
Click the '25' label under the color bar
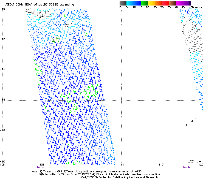pyautogui.click(x=155, y=7)
